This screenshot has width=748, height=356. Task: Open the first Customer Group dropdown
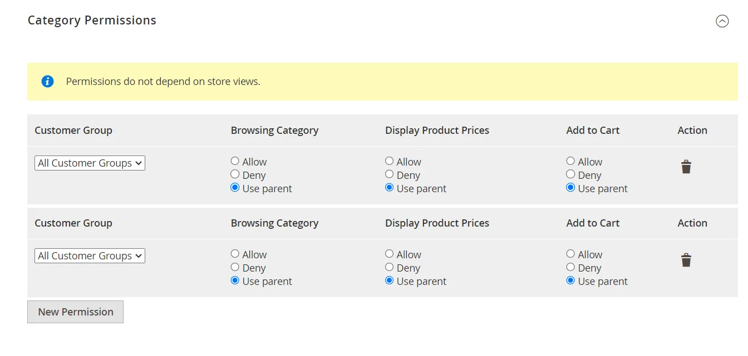coord(90,163)
